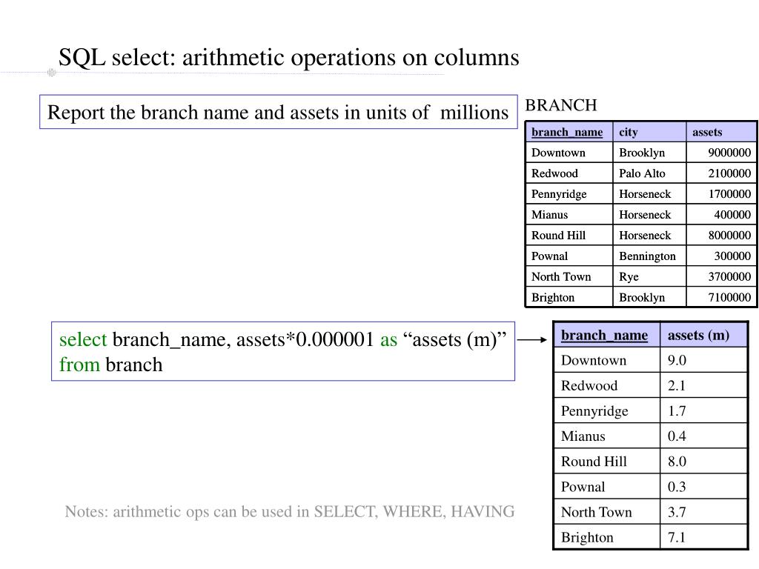Click the 'BRANCH' label above the table

click(561, 105)
